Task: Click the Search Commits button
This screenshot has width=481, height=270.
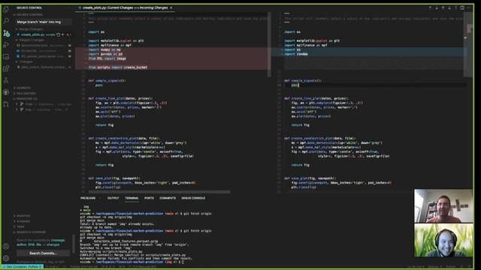Action: [x=44, y=253]
